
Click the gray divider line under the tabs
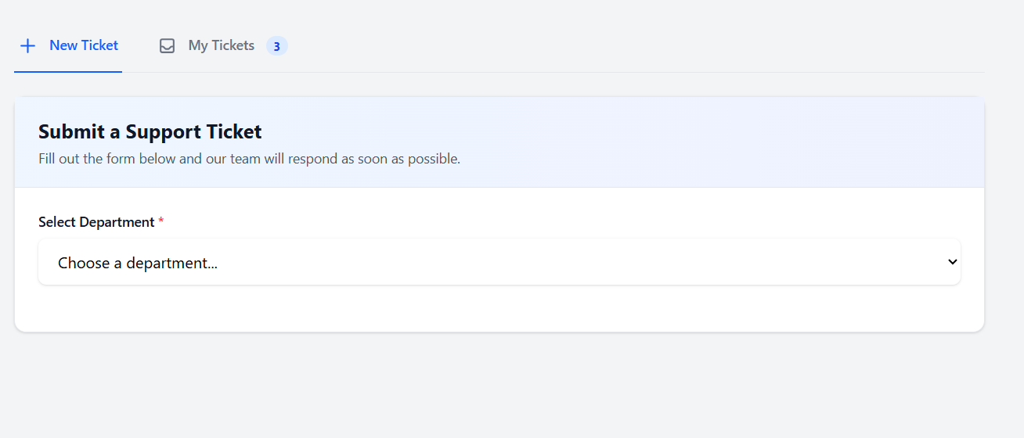pos(548,72)
